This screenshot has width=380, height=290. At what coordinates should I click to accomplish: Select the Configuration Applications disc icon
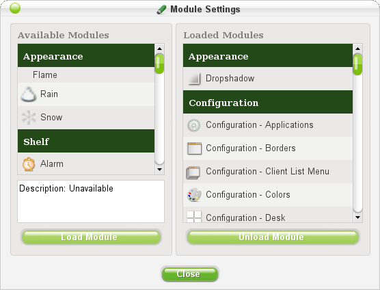pos(194,125)
